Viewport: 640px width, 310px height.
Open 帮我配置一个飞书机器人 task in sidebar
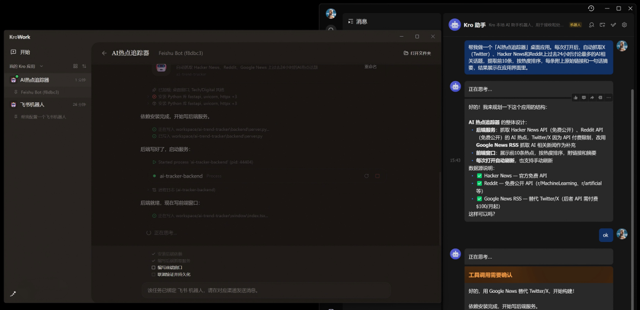pyautogui.click(x=47, y=117)
